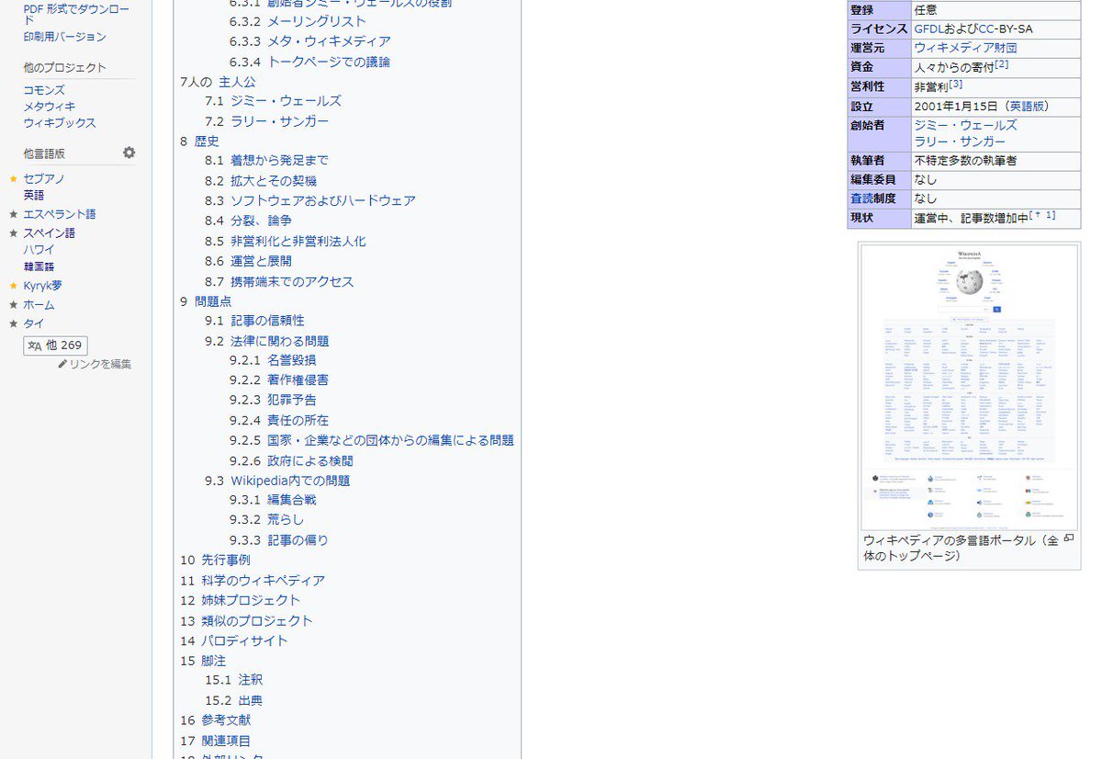Jump to 9.2.3 犯罪予告
This screenshot has height=759, width=1102.
pyautogui.click(x=273, y=400)
